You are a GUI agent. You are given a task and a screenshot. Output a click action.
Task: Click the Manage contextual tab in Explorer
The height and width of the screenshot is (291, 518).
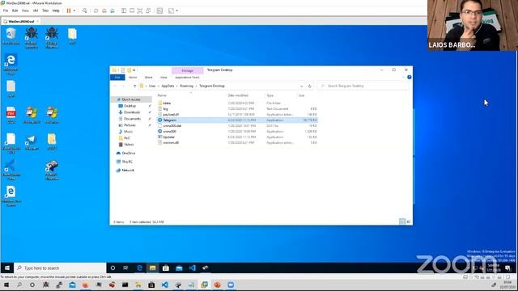187,70
